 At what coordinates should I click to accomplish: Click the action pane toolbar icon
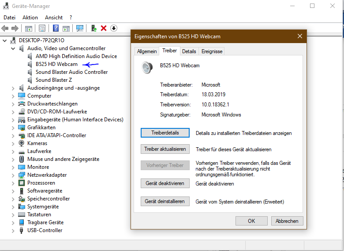66,28
